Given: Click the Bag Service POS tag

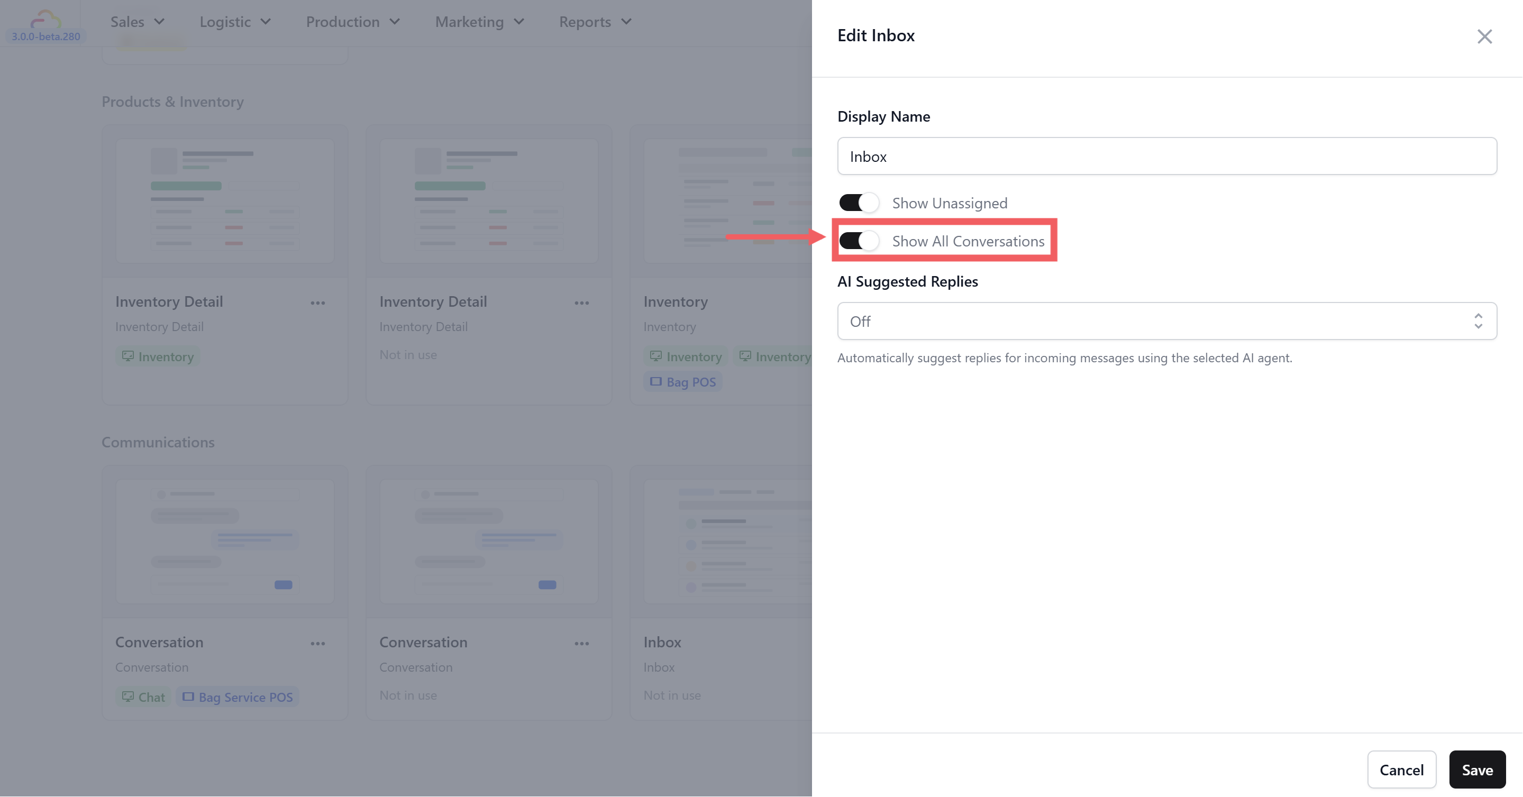Looking at the screenshot, I should (x=238, y=697).
